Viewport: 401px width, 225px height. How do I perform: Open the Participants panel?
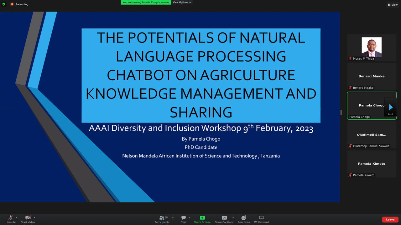click(x=162, y=219)
